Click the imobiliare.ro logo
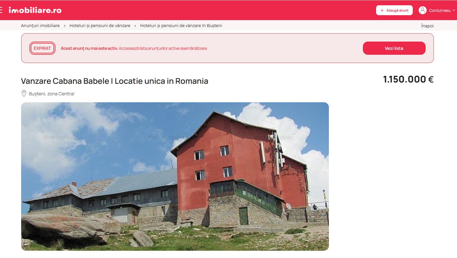The width and height of the screenshot is (457, 258). click(x=35, y=10)
